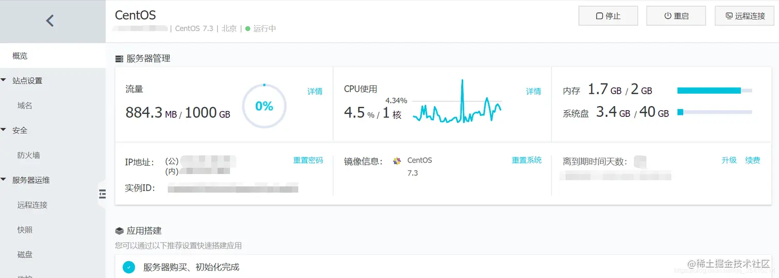
Task: Click the 重置密码 link
Action: click(308, 160)
